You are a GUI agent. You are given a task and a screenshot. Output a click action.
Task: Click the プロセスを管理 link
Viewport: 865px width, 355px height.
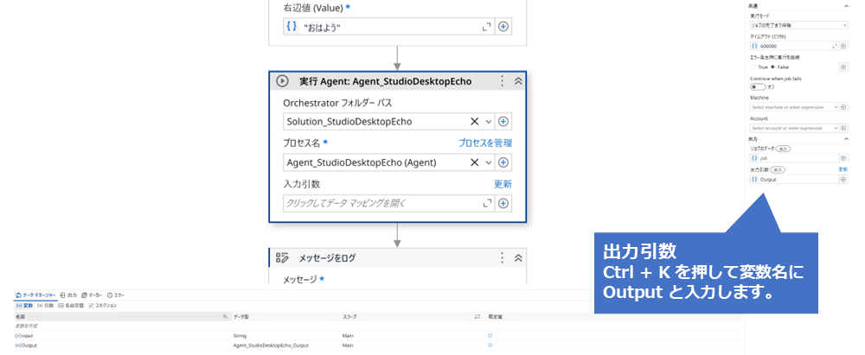point(484,143)
